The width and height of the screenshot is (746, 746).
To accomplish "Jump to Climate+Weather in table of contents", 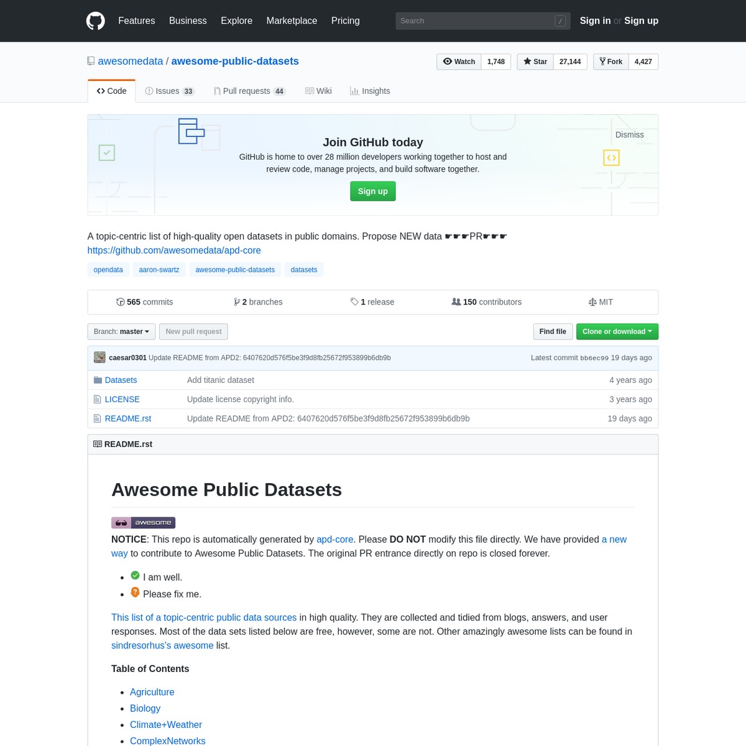I will pos(166,724).
